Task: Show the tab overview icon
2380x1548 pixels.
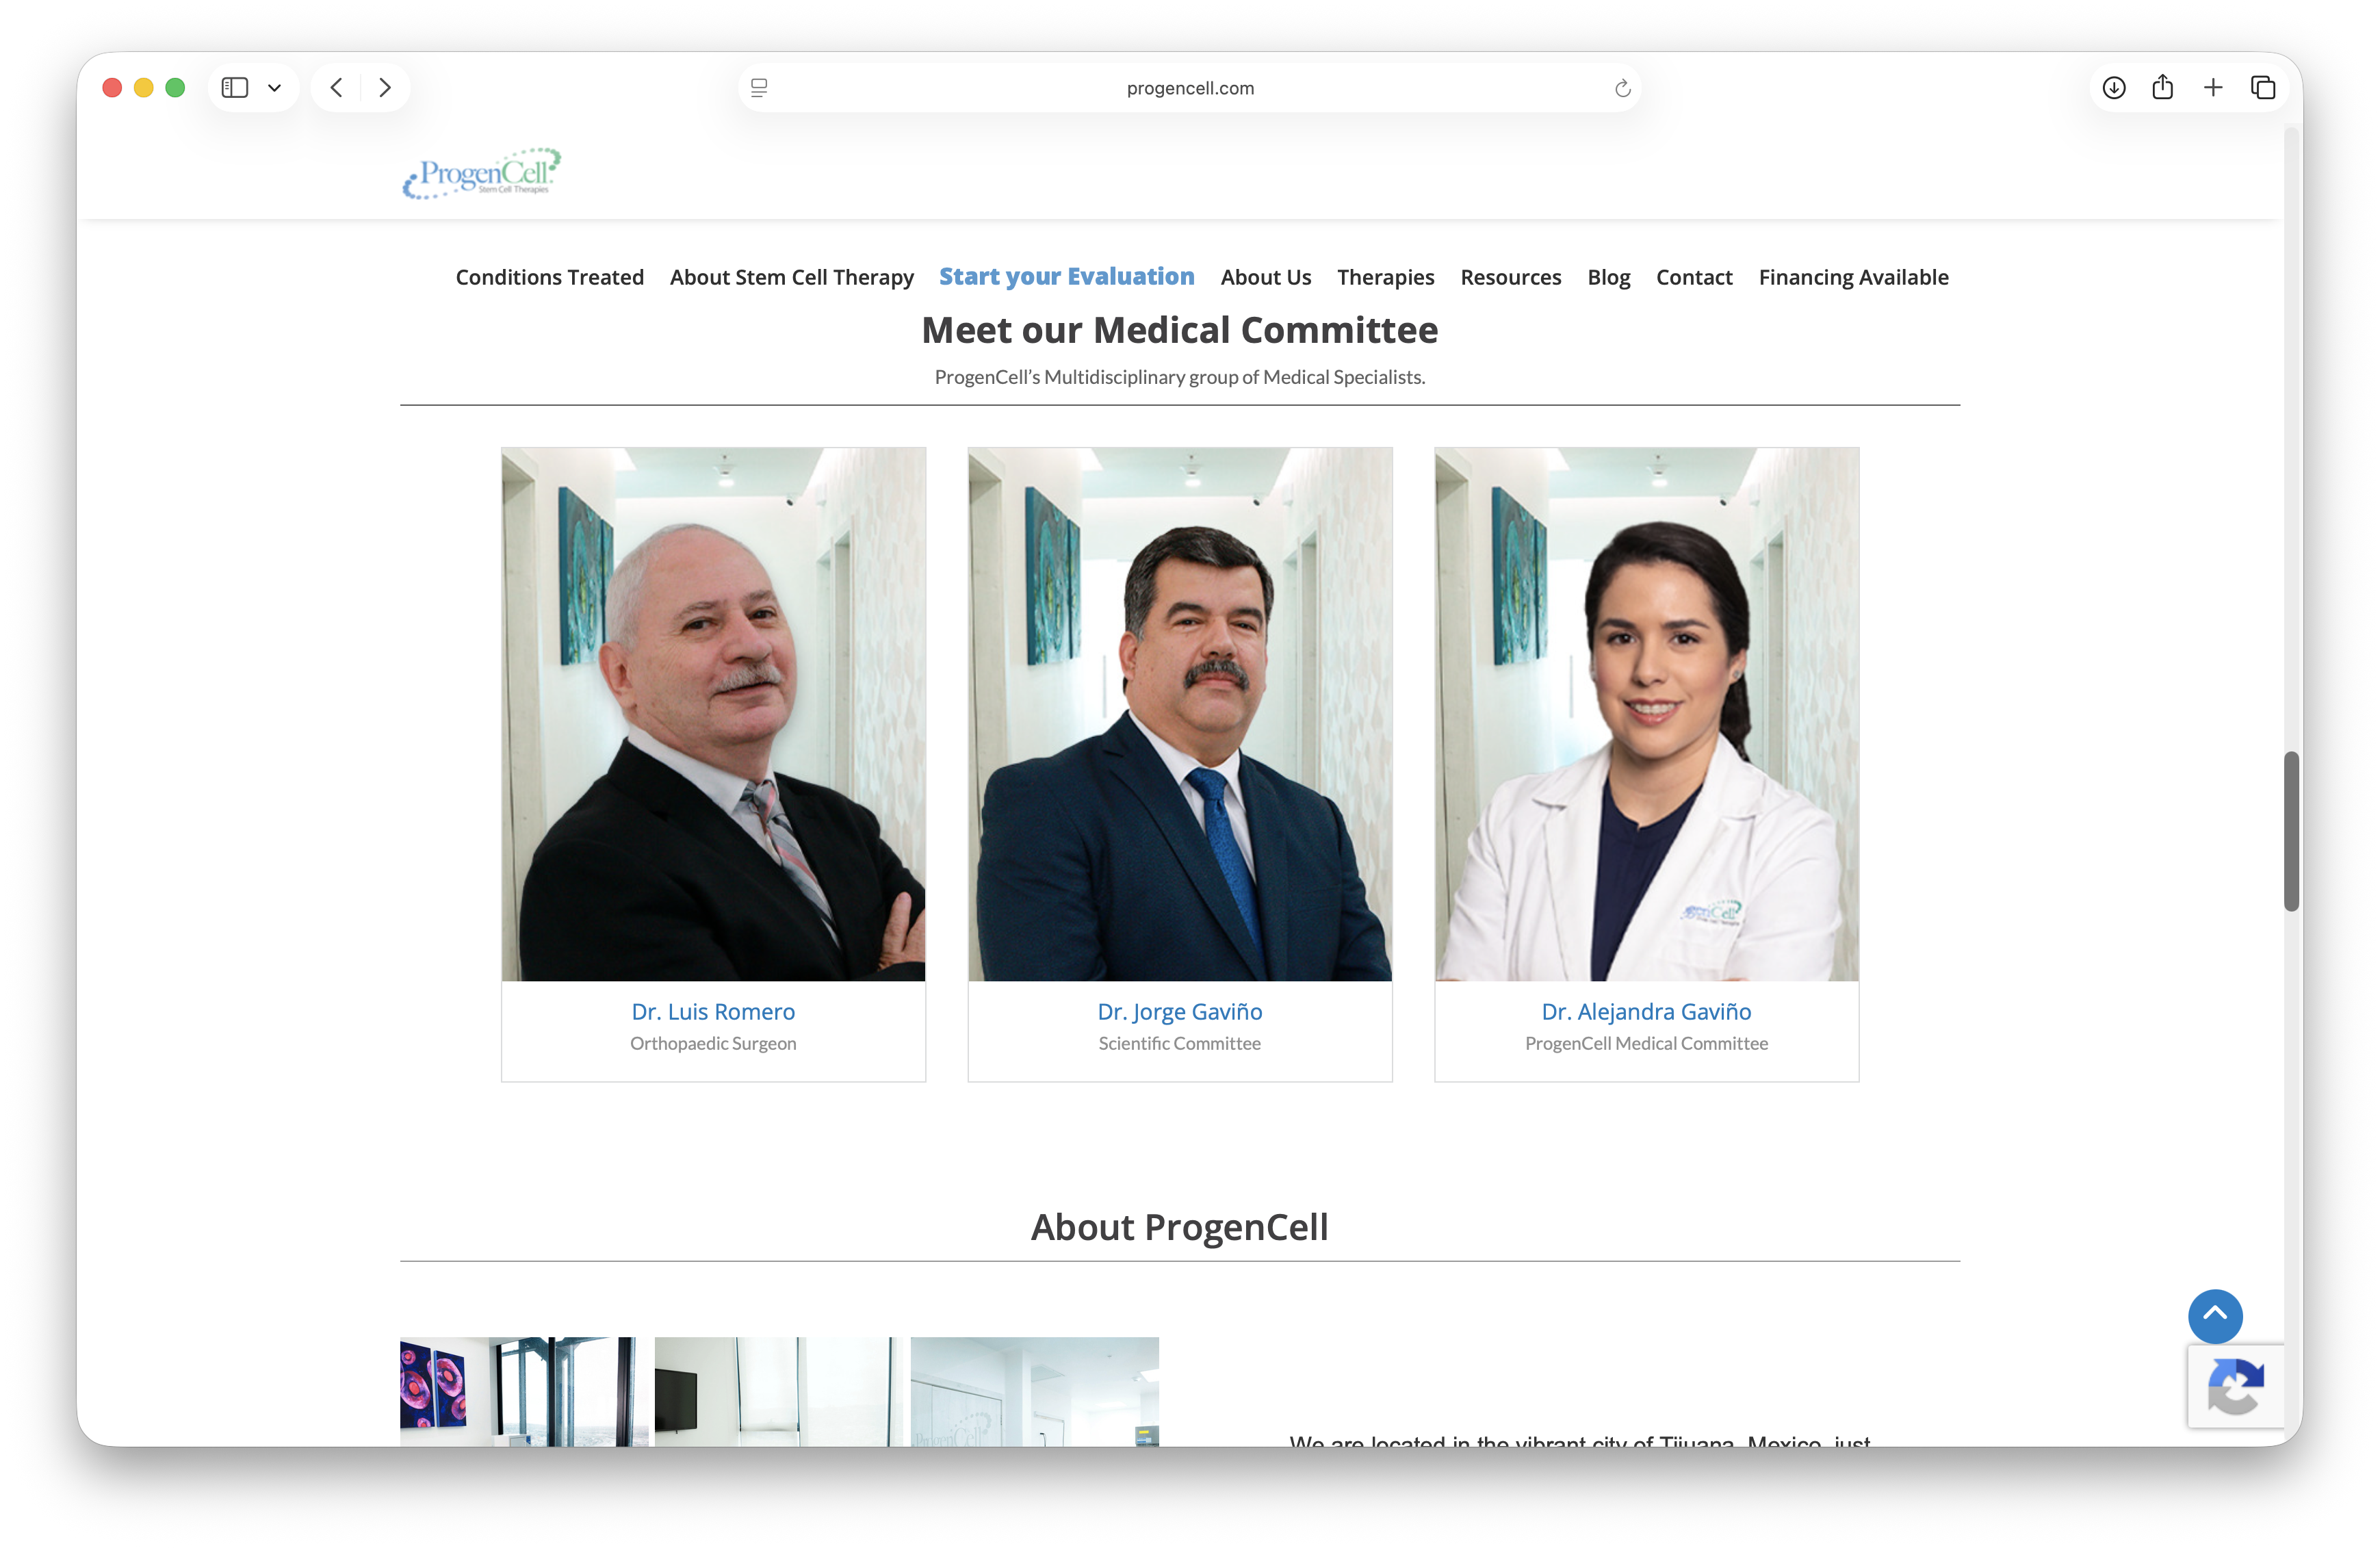Action: point(2263,88)
